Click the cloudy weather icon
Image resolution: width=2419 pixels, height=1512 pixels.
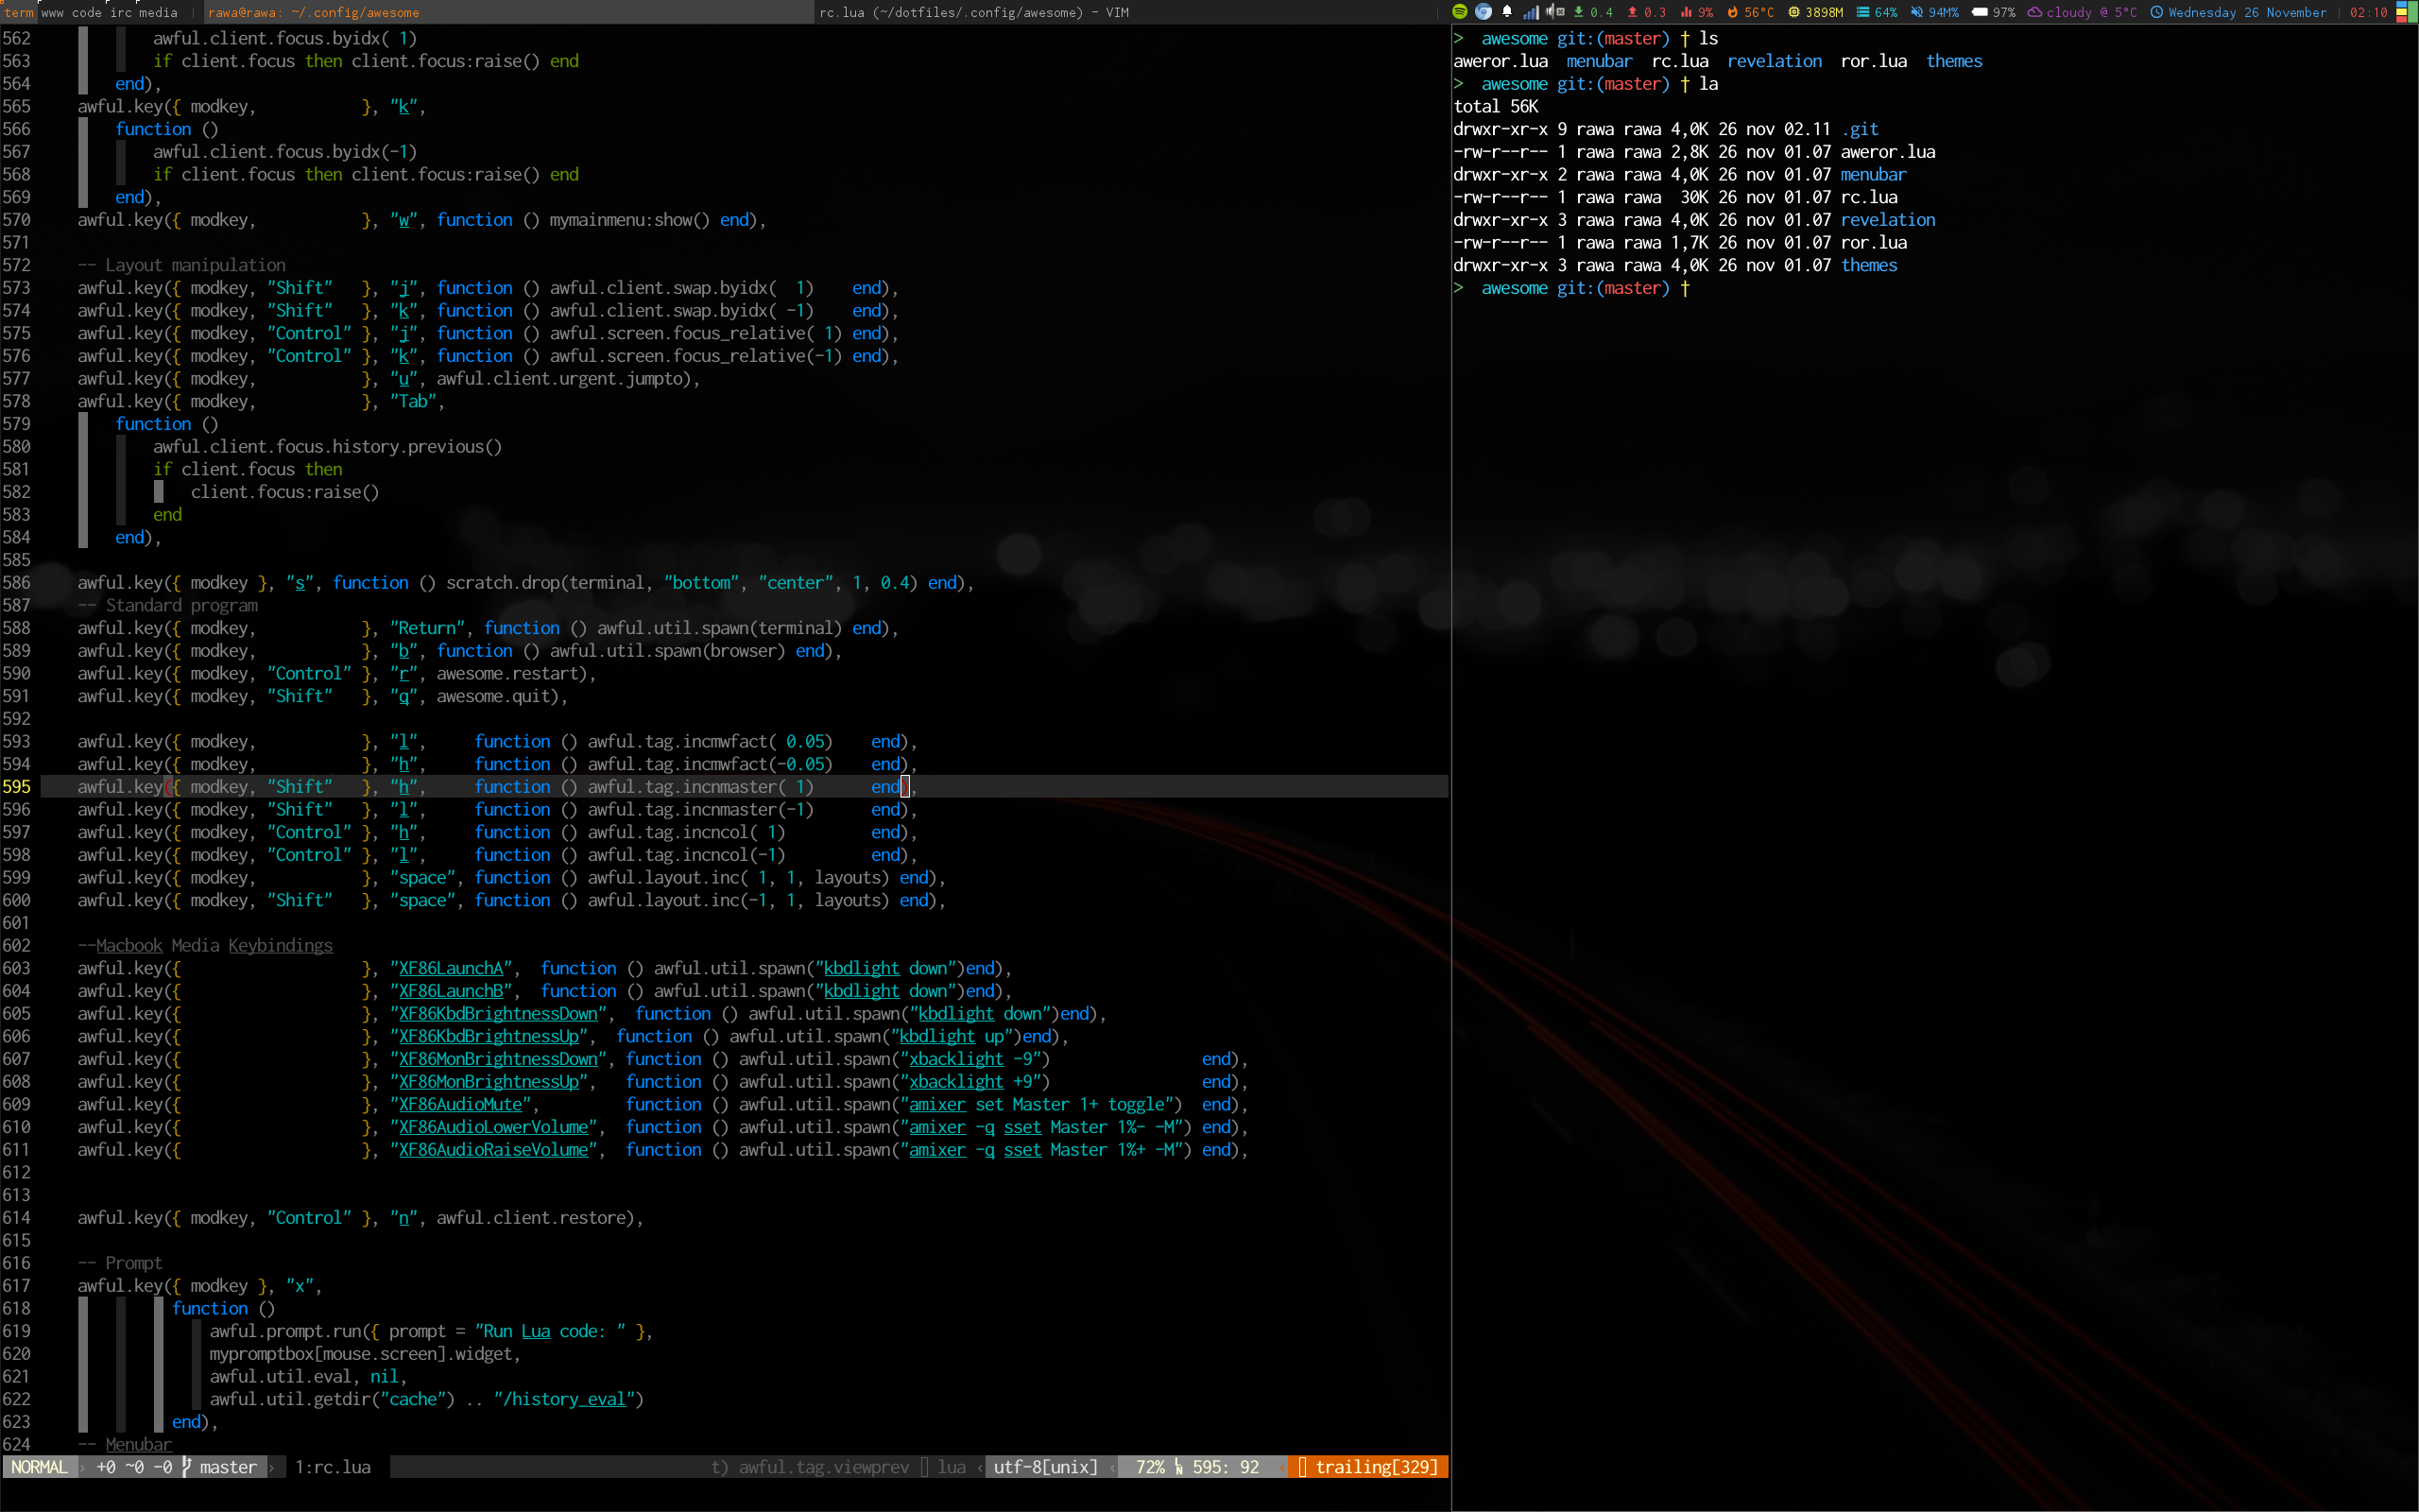click(2034, 12)
